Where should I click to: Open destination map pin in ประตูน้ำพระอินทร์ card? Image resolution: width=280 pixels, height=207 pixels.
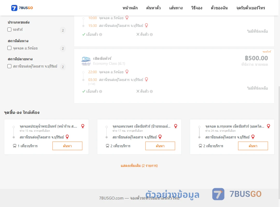pos(67,137)
